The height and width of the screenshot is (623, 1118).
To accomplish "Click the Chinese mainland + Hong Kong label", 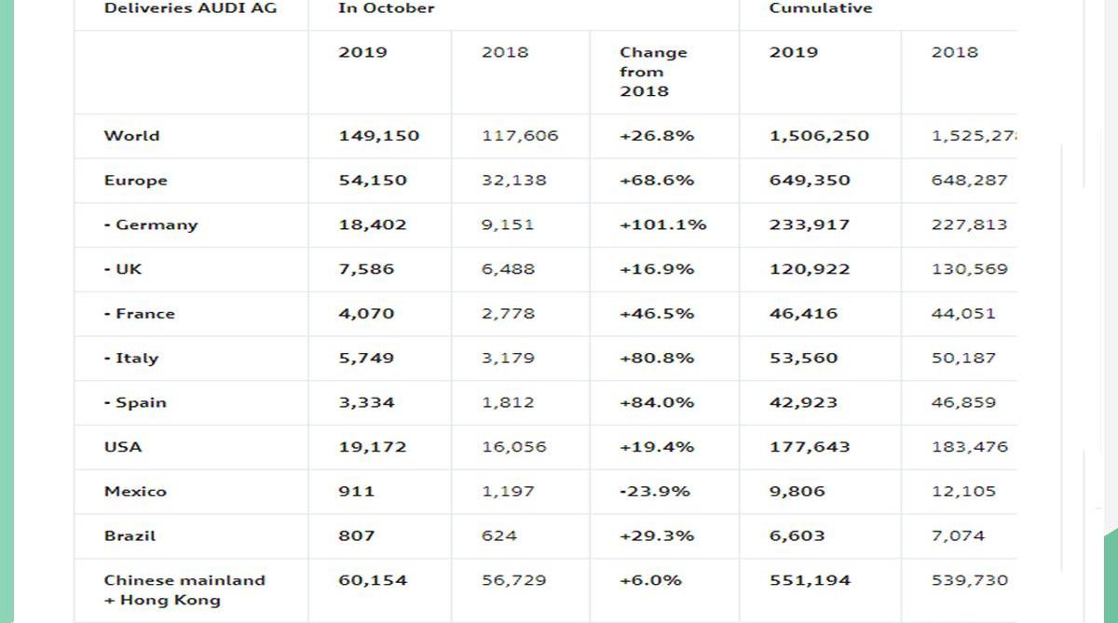I will click(184, 589).
